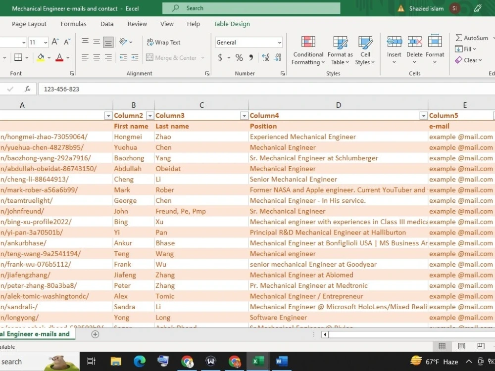495x371 pixels.
Task: Open the Formulas tab
Action: point(74,24)
